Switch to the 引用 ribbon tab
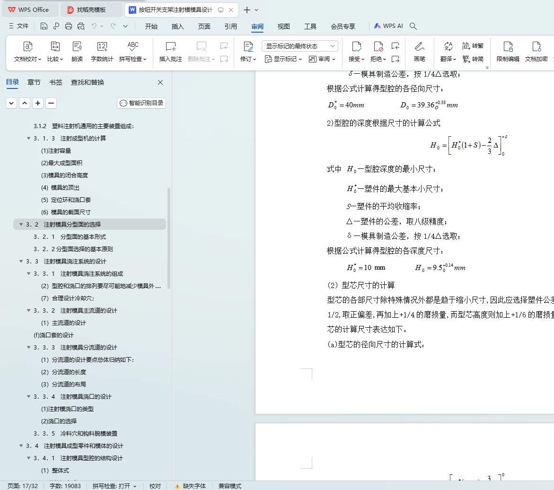This screenshot has width=554, height=490. click(231, 26)
